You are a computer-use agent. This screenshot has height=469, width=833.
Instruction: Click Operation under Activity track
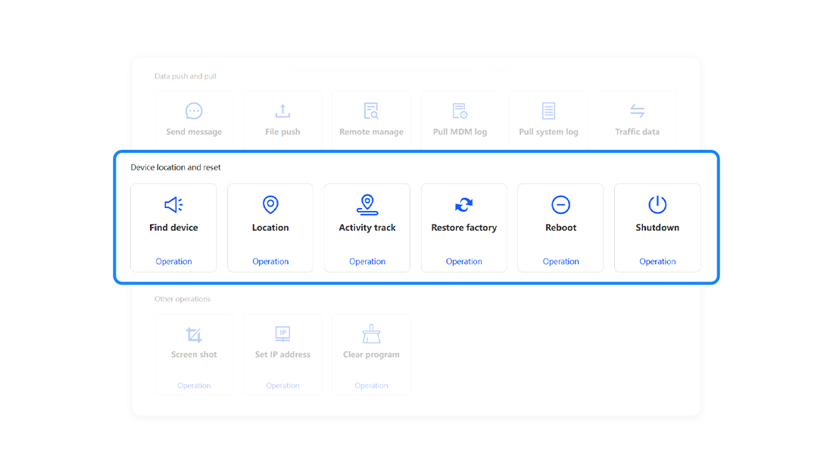tap(367, 262)
